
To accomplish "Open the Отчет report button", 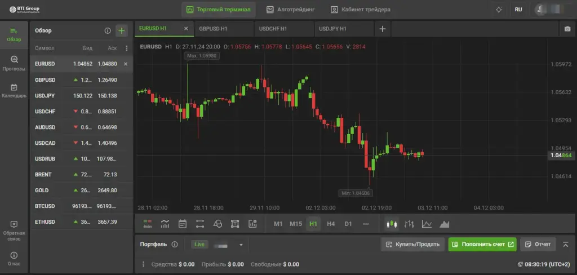I will coord(538,245).
